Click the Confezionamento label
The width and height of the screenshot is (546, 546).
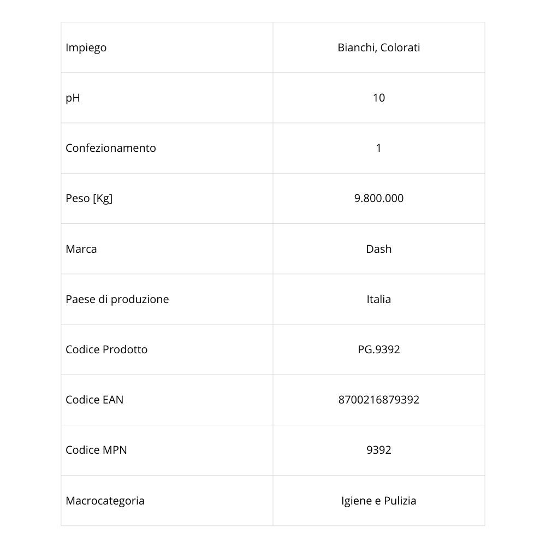tap(111, 148)
